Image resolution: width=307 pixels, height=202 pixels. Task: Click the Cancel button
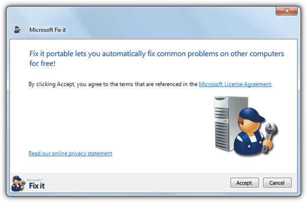[277, 183]
